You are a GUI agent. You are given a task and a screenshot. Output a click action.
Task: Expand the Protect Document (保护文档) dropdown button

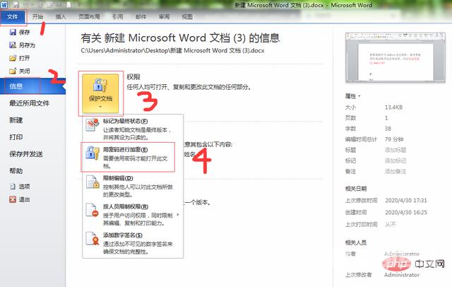click(x=100, y=93)
